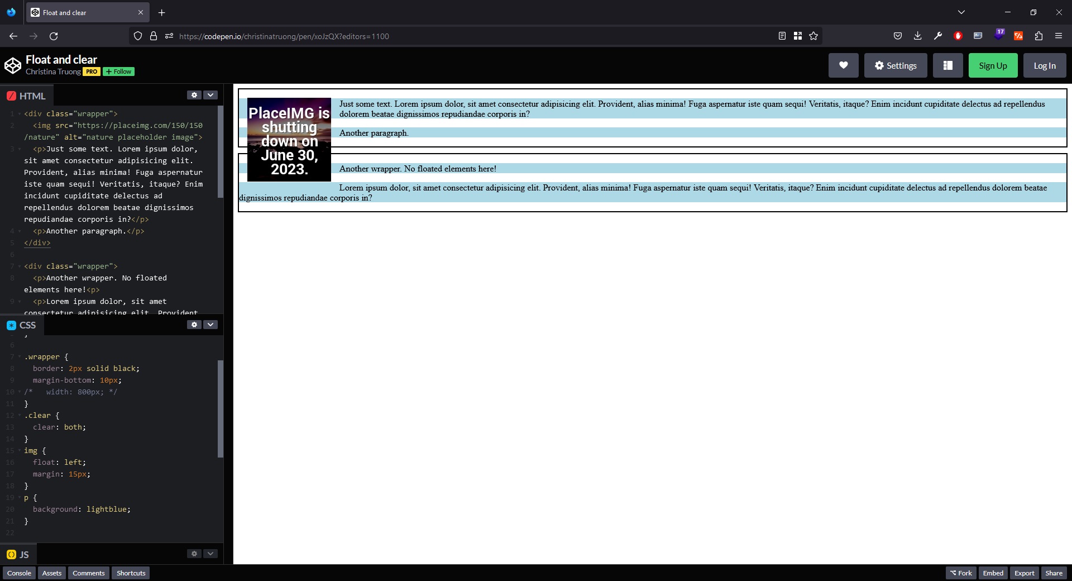The image size is (1072, 581).
Task: Fold the .clear CSS rule
Action: coord(20,416)
